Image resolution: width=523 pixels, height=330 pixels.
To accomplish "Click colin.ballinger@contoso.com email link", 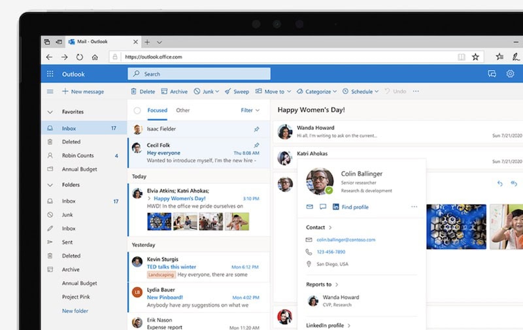I will pos(346,240).
